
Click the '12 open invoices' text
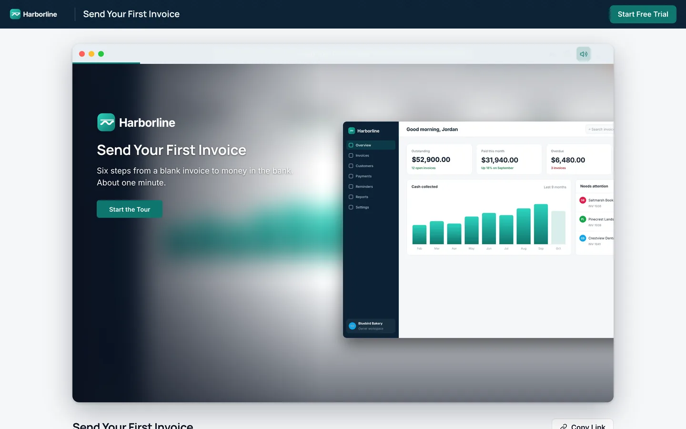424,168
